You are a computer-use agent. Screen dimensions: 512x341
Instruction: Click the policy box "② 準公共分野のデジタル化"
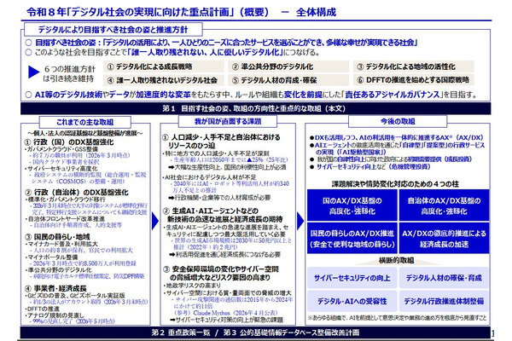[288, 66]
